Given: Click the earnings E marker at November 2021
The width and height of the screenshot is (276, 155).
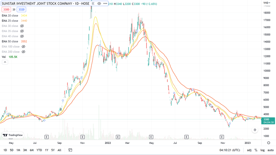Looking at the screenshot, I should (x=83, y=137).
